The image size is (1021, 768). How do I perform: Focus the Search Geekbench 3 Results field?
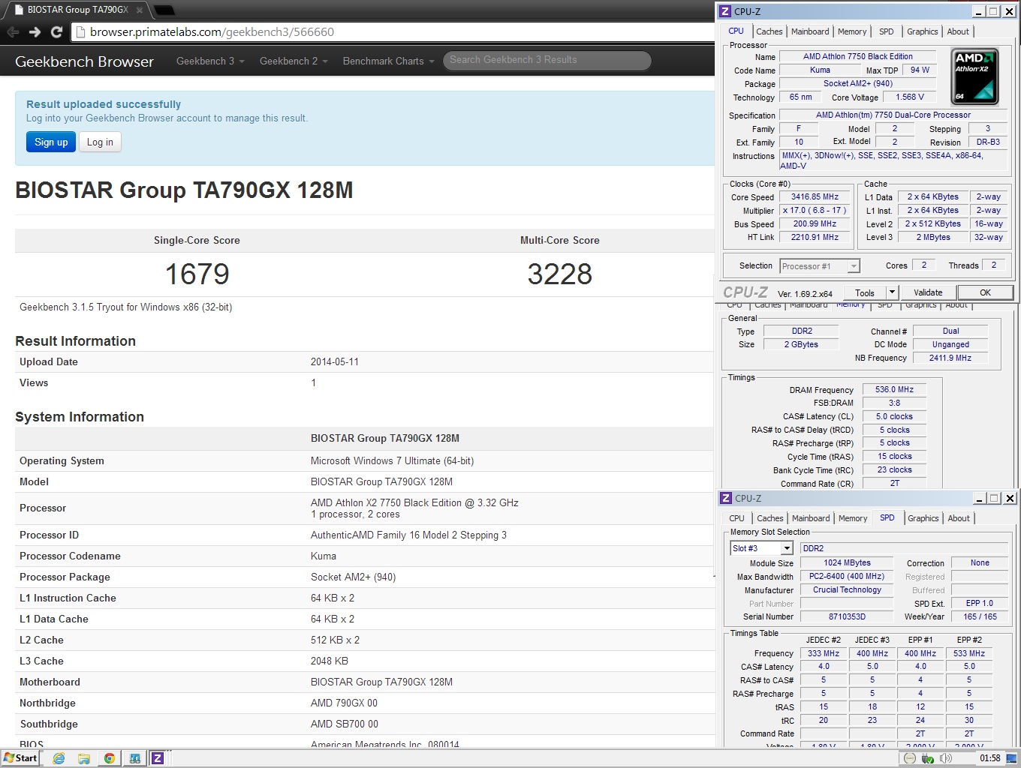pyautogui.click(x=547, y=60)
